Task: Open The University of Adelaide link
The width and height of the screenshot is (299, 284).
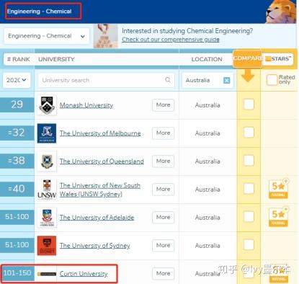Action: click(97, 218)
